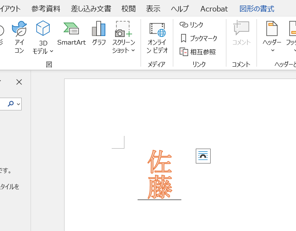The image size is (296, 231).
Task: Expand the 3D モデル dropdown arrow
Action: pyautogui.click(x=52, y=51)
